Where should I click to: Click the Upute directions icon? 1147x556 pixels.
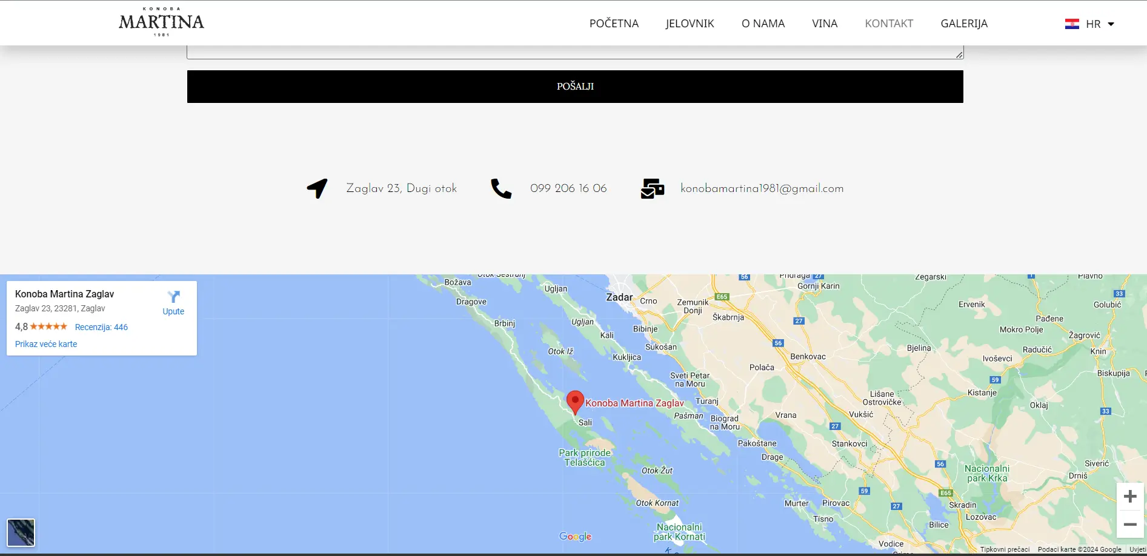173,297
